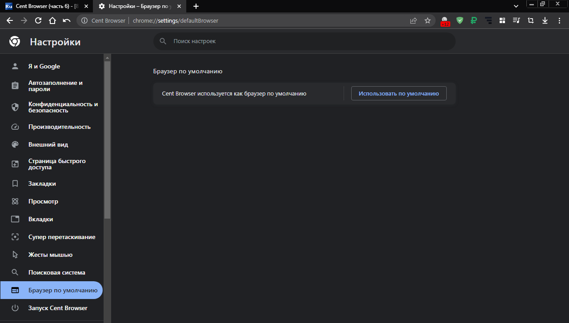Screen dimensions: 569x323
Task: Go to Закладки settings section
Action: pyautogui.click(x=52, y=183)
